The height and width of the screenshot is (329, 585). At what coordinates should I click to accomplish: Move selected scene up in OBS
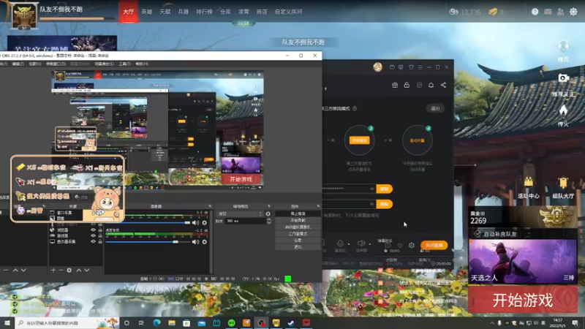pyautogui.click(x=15, y=270)
